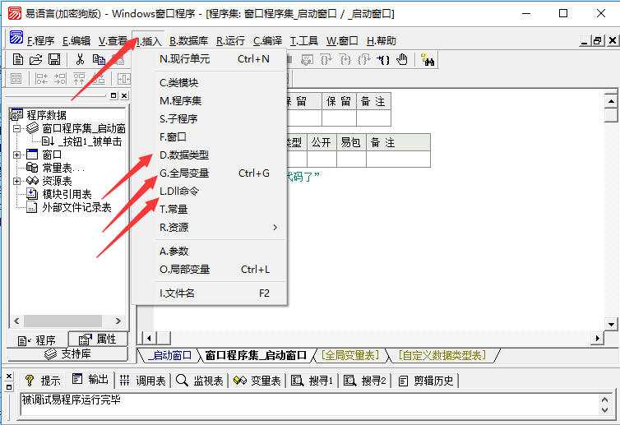The height and width of the screenshot is (425, 620).
Task: Open the W.窗口 menu
Action: pos(342,41)
